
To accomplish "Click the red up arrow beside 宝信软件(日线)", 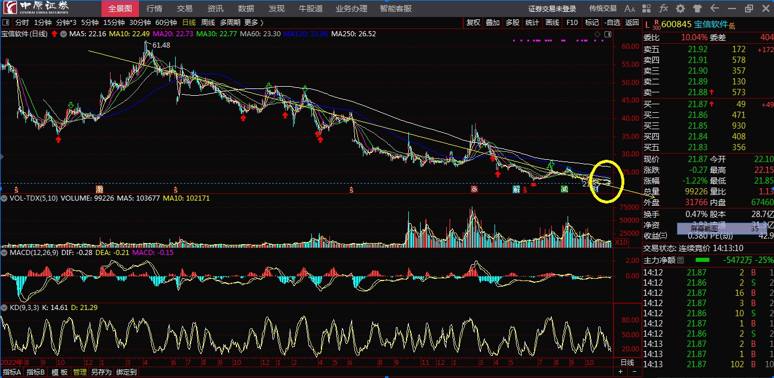I will 54,34.
